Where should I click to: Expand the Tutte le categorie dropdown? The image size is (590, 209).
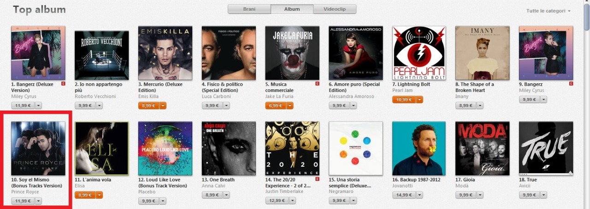coord(549,11)
